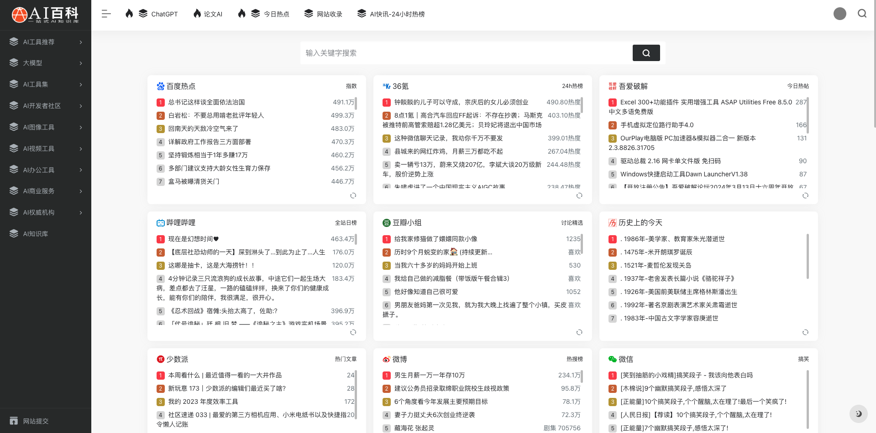Click the 百度热点 card scrollbar
This screenshot has height=433, width=876.
click(356, 103)
